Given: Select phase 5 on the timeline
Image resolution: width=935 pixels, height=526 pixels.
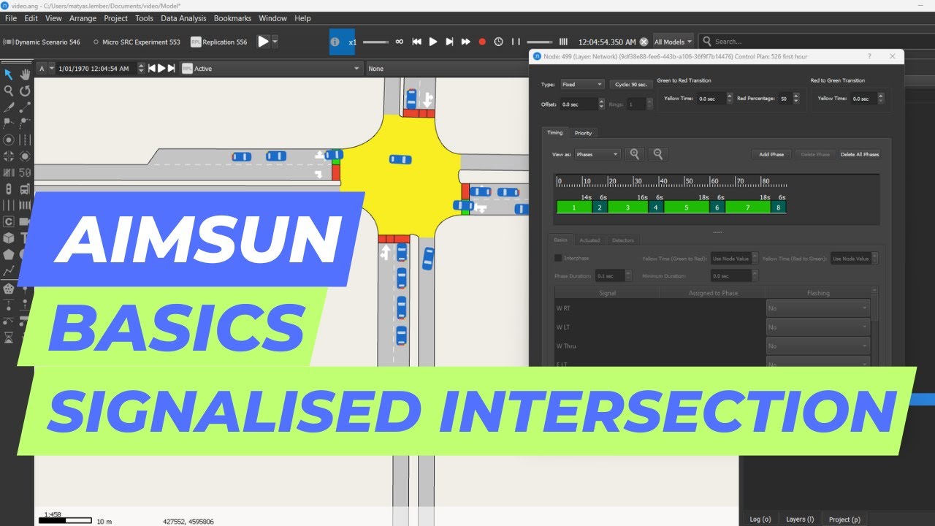Looking at the screenshot, I should click(687, 207).
